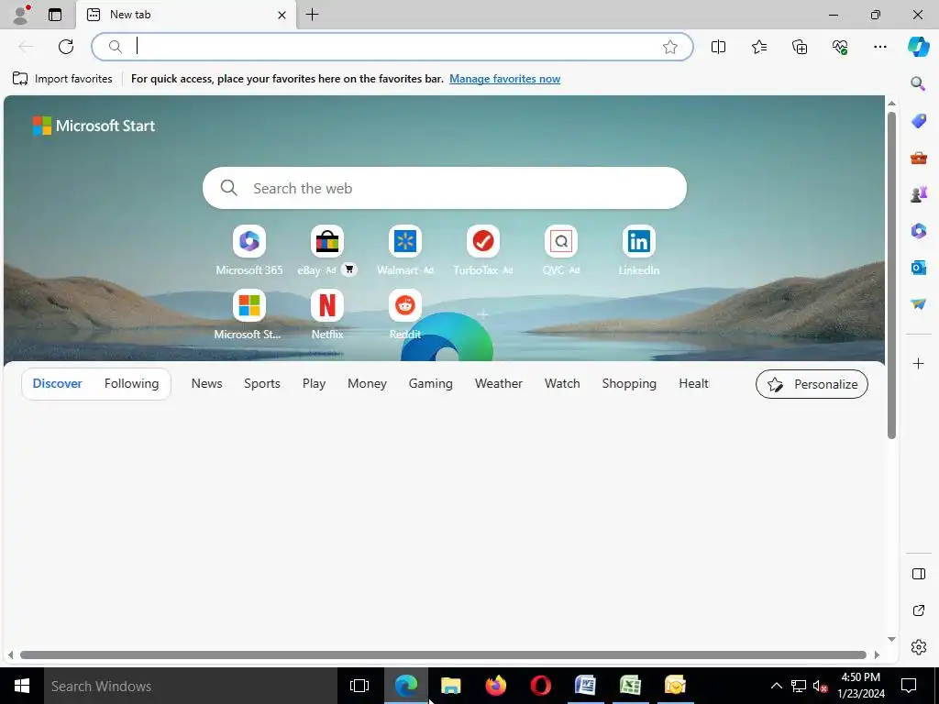Open Split screen view icon
This screenshot has height=704, width=939.
(718, 47)
